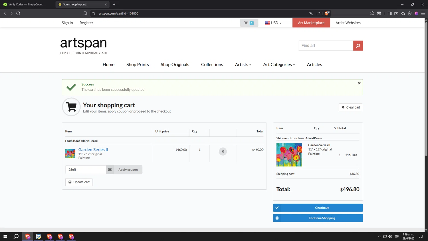Open the Garden Series II item link
428x241 pixels.
(93, 150)
